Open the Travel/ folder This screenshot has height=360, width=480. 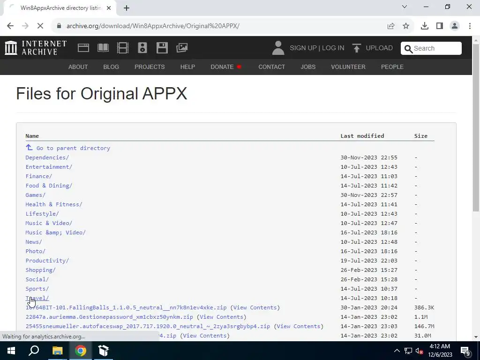pyautogui.click(x=37, y=298)
